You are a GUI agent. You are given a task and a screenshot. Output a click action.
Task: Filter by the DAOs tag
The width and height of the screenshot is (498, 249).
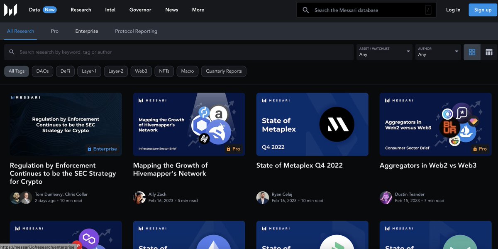pyautogui.click(x=42, y=71)
